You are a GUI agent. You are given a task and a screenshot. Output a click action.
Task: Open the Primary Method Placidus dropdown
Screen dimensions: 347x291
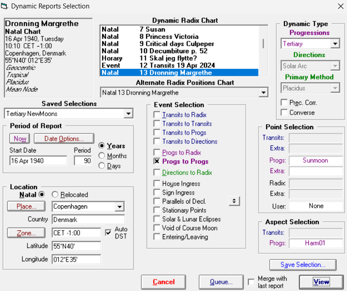[335, 88]
